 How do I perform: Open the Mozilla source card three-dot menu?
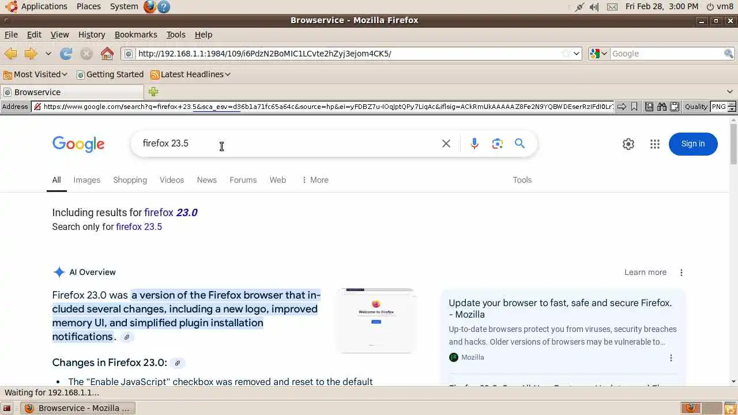(671, 358)
